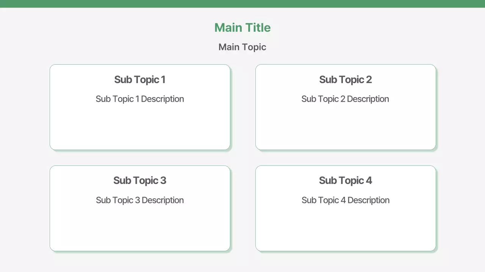Select the "Sub Topic 3" heading

tap(140, 181)
